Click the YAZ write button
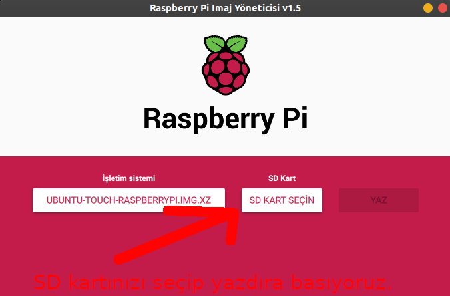 tap(379, 200)
